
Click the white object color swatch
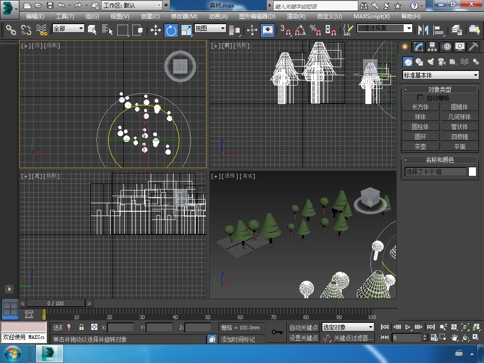[472, 172]
